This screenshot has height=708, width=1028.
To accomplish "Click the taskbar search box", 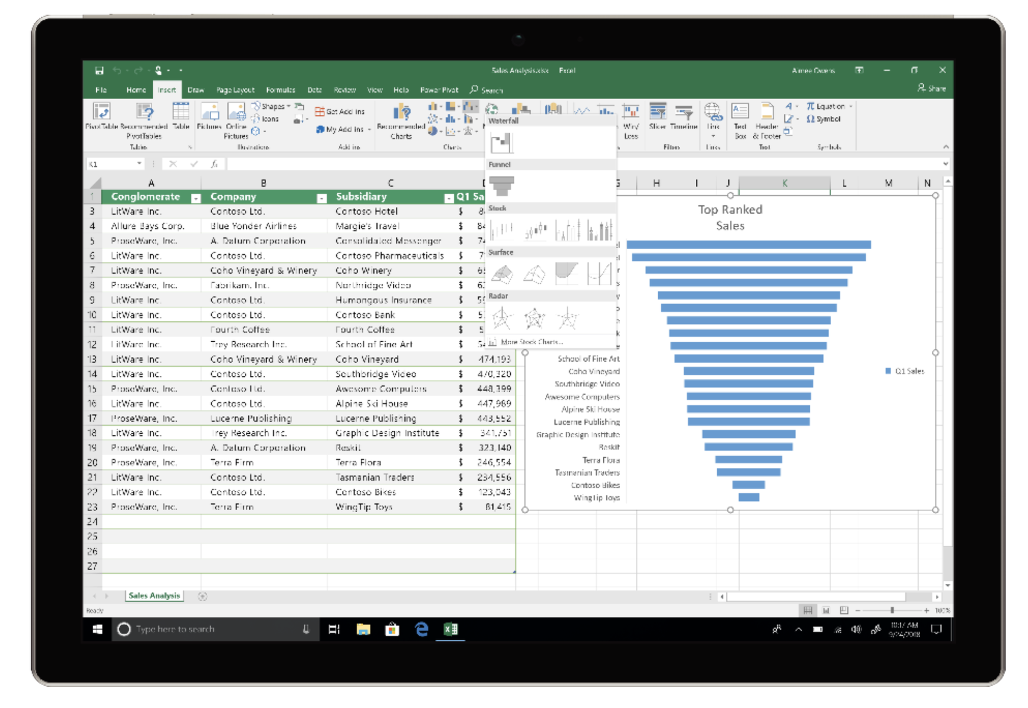I will (215, 630).
